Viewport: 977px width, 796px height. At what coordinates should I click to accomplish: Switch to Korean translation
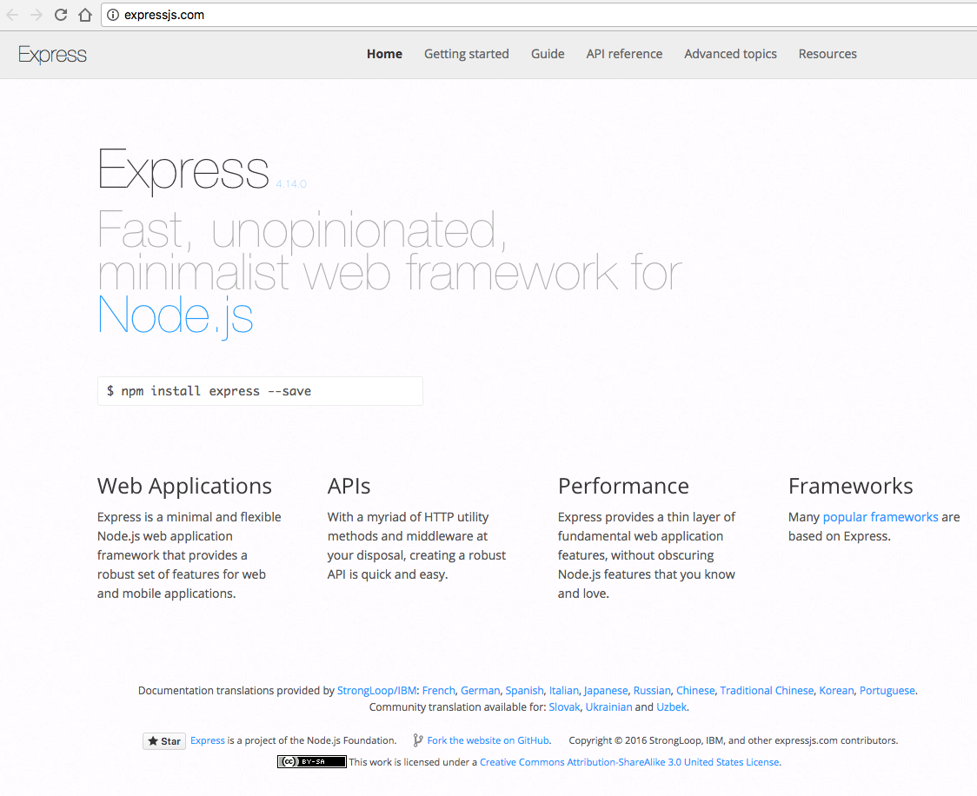click(836, 690)
